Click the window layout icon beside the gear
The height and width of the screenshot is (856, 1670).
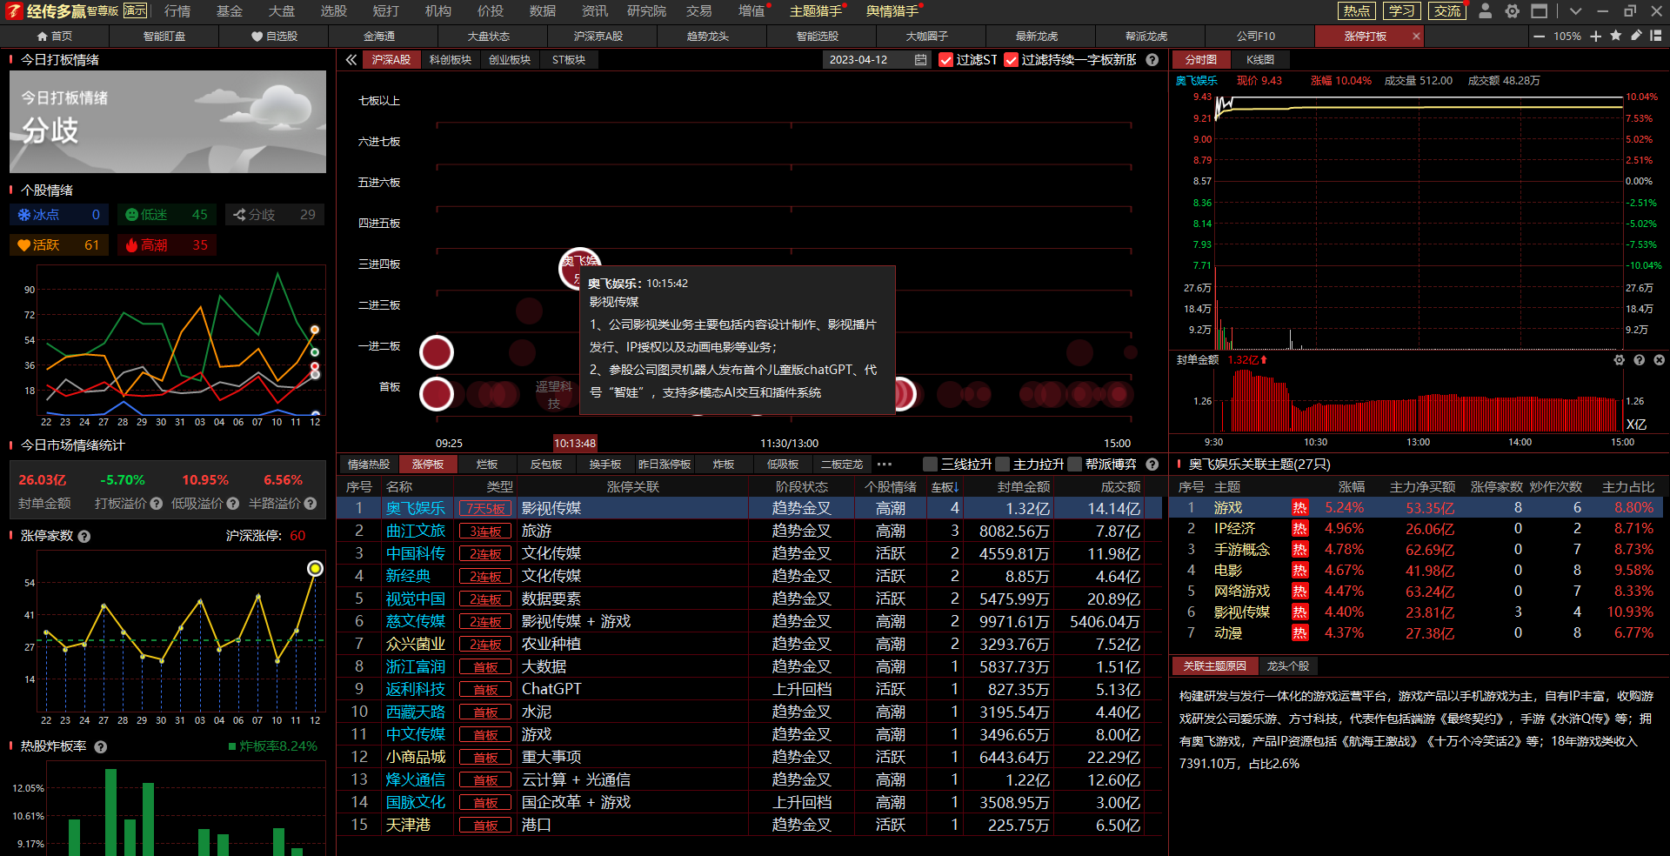pyautogui.click(x=1540, y=11)
